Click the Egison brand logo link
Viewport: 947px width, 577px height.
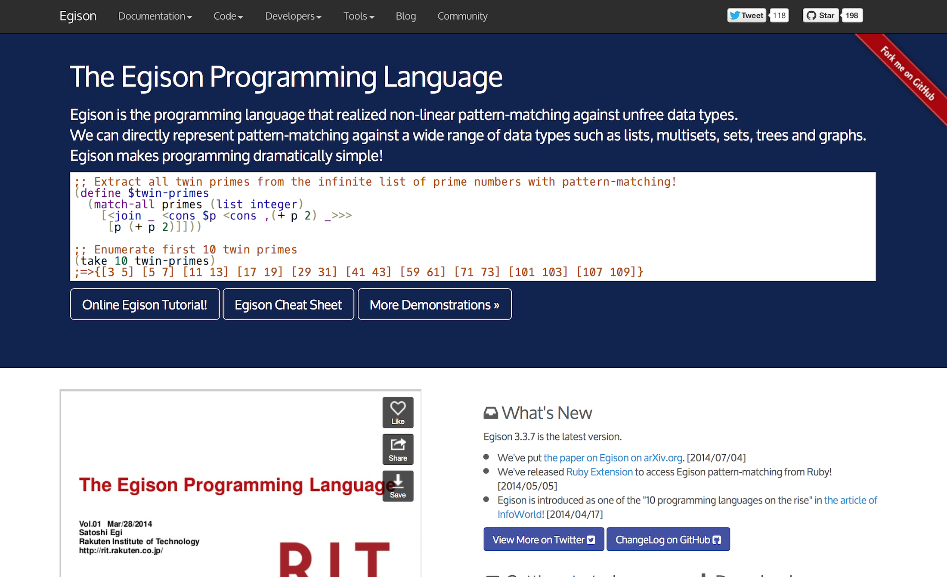(78, 16)
